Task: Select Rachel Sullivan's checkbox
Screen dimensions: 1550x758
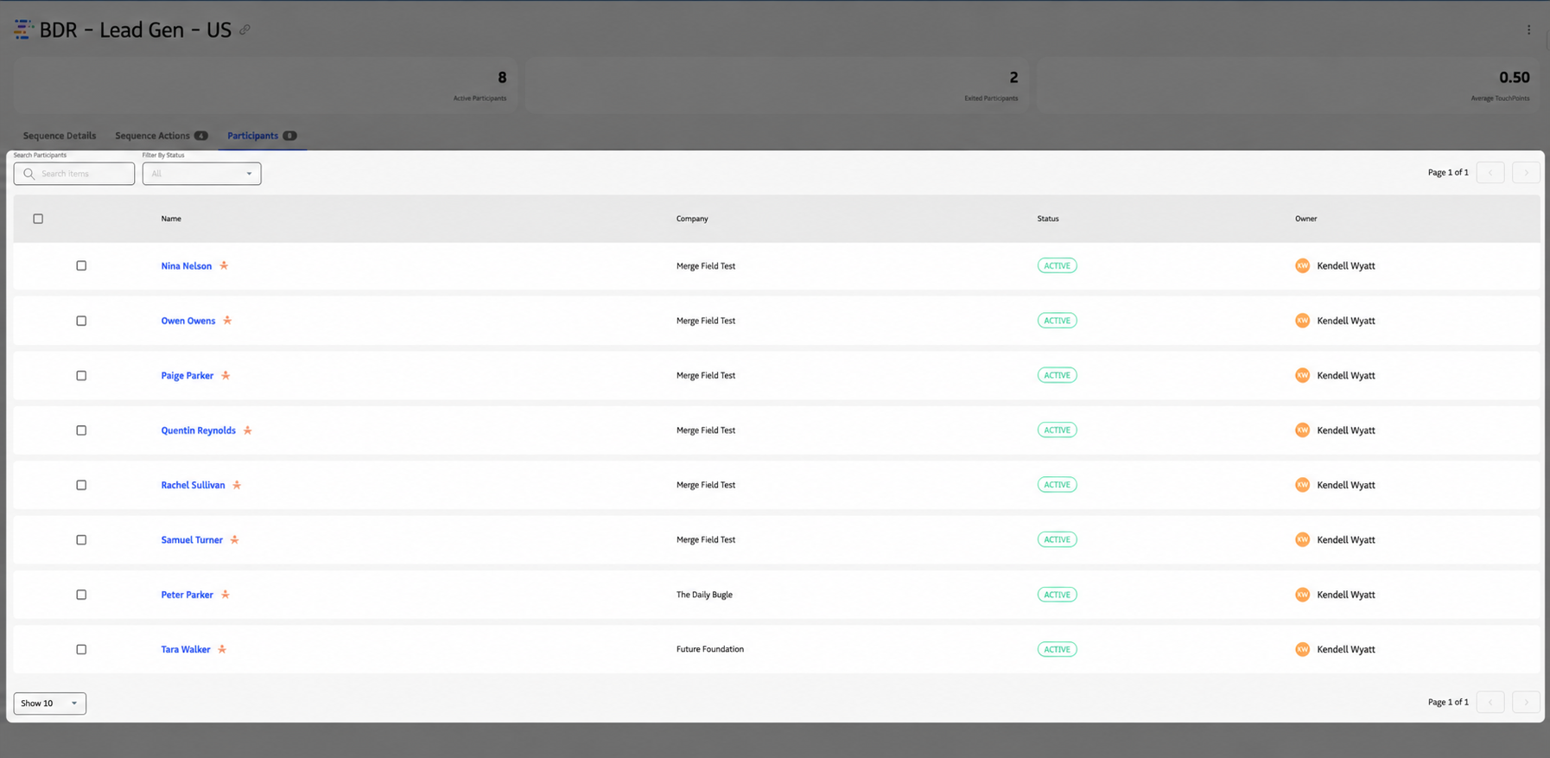Action: 81,485
